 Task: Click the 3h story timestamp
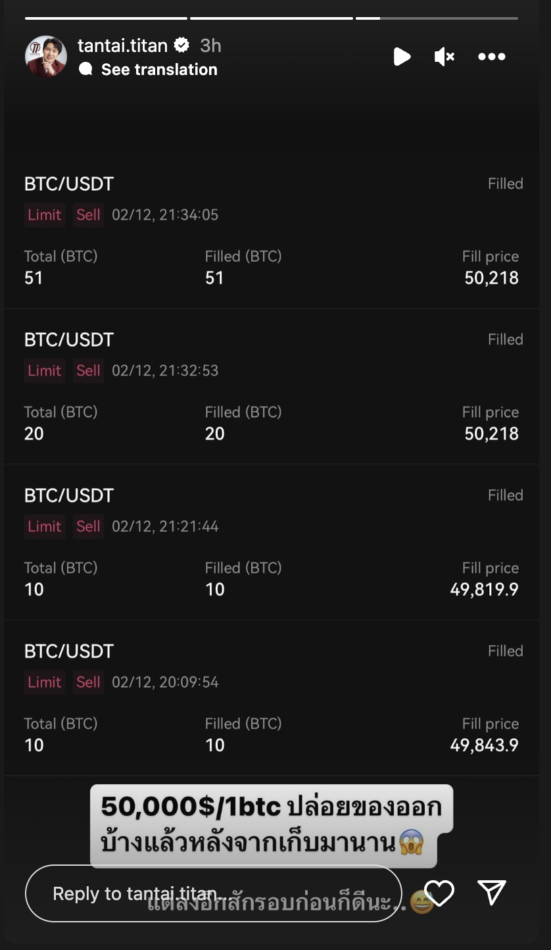pos(210,45)
